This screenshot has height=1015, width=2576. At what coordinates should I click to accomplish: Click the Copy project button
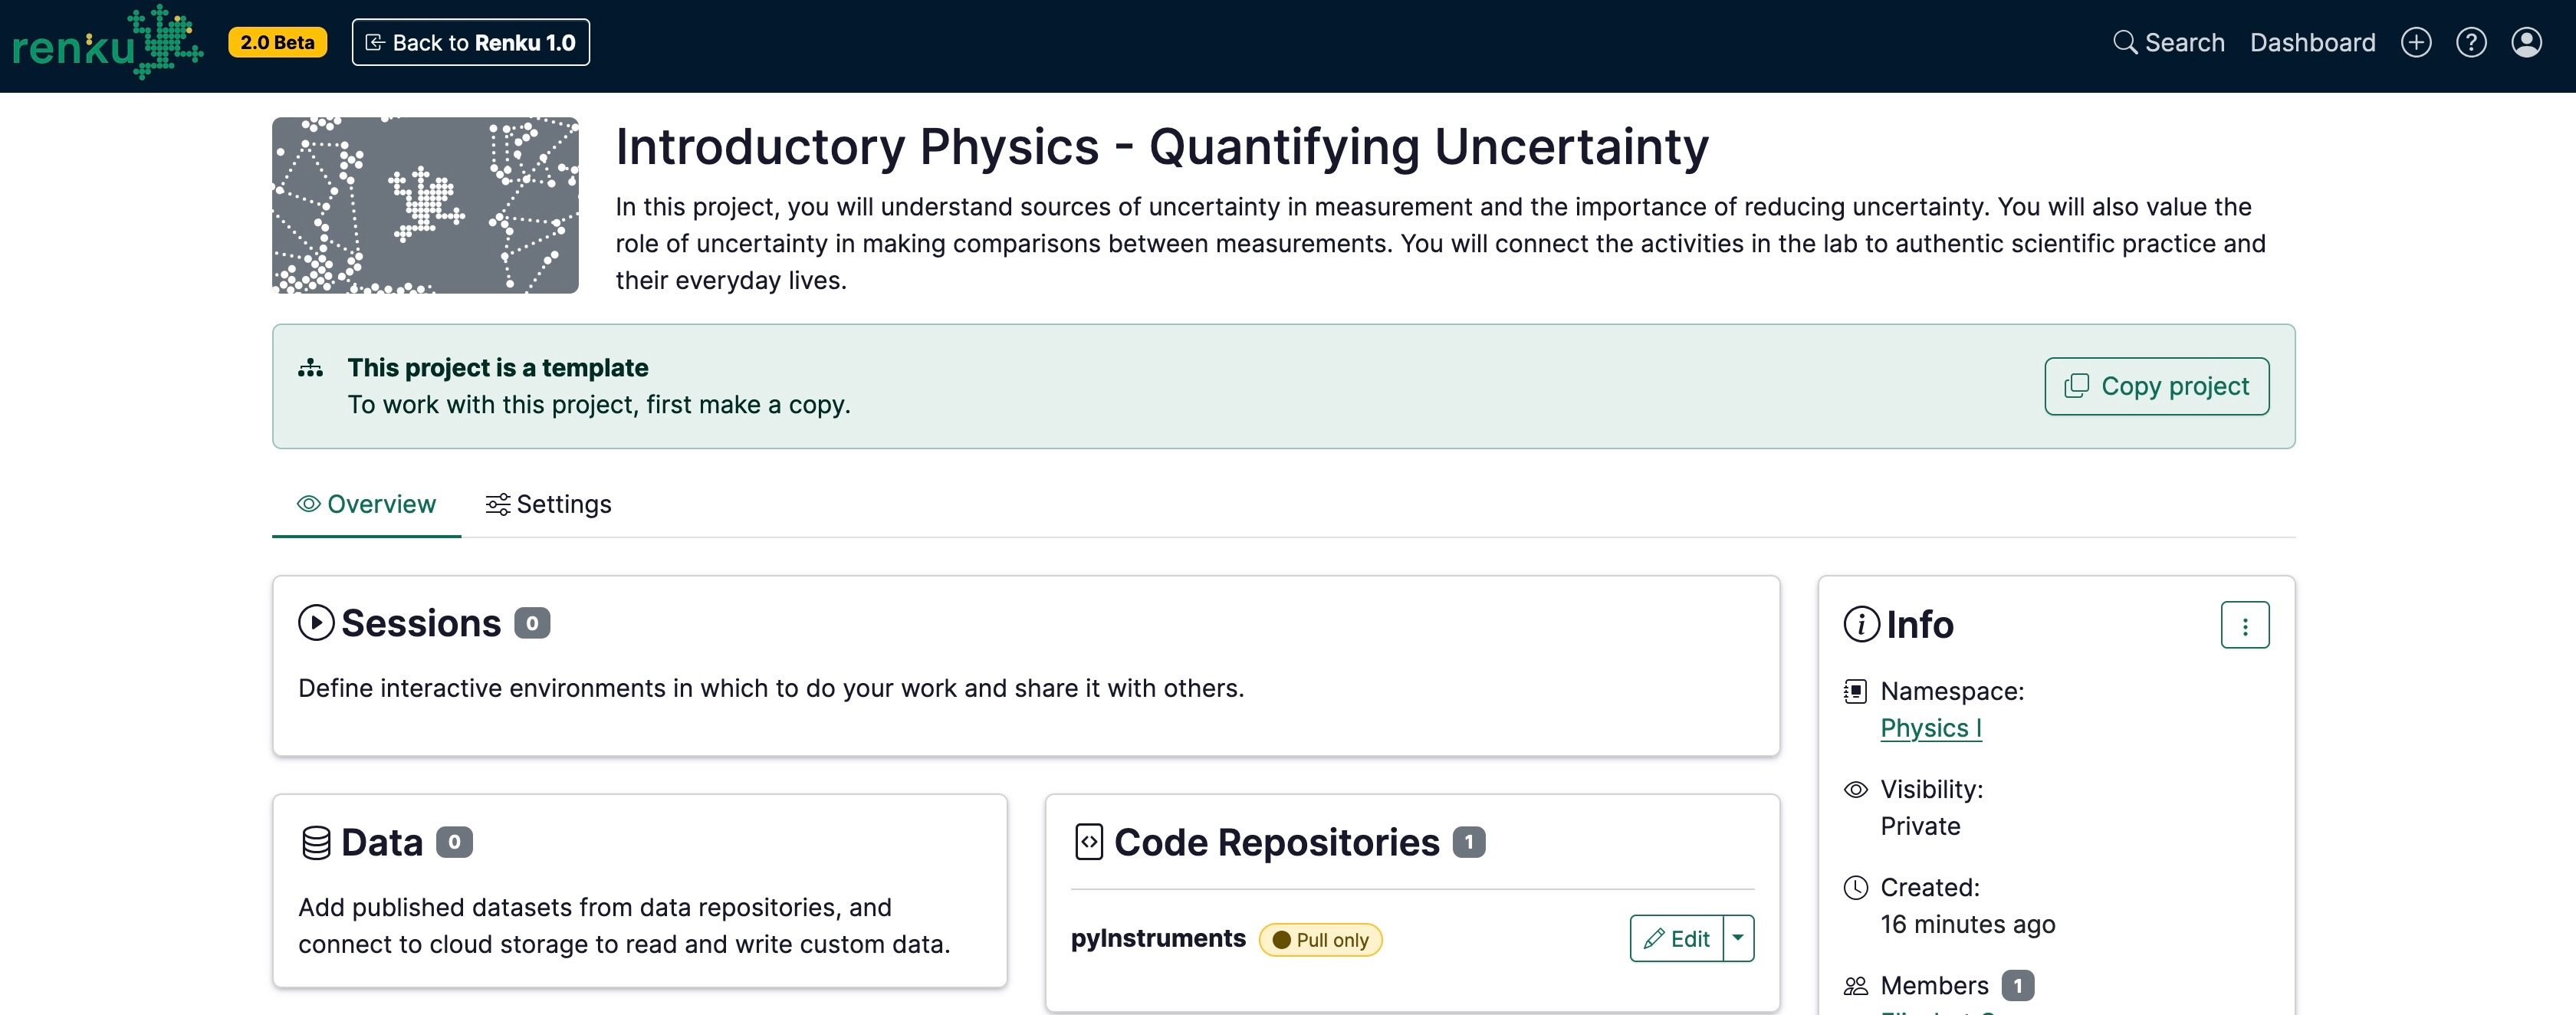click(x=2156, y=386)
